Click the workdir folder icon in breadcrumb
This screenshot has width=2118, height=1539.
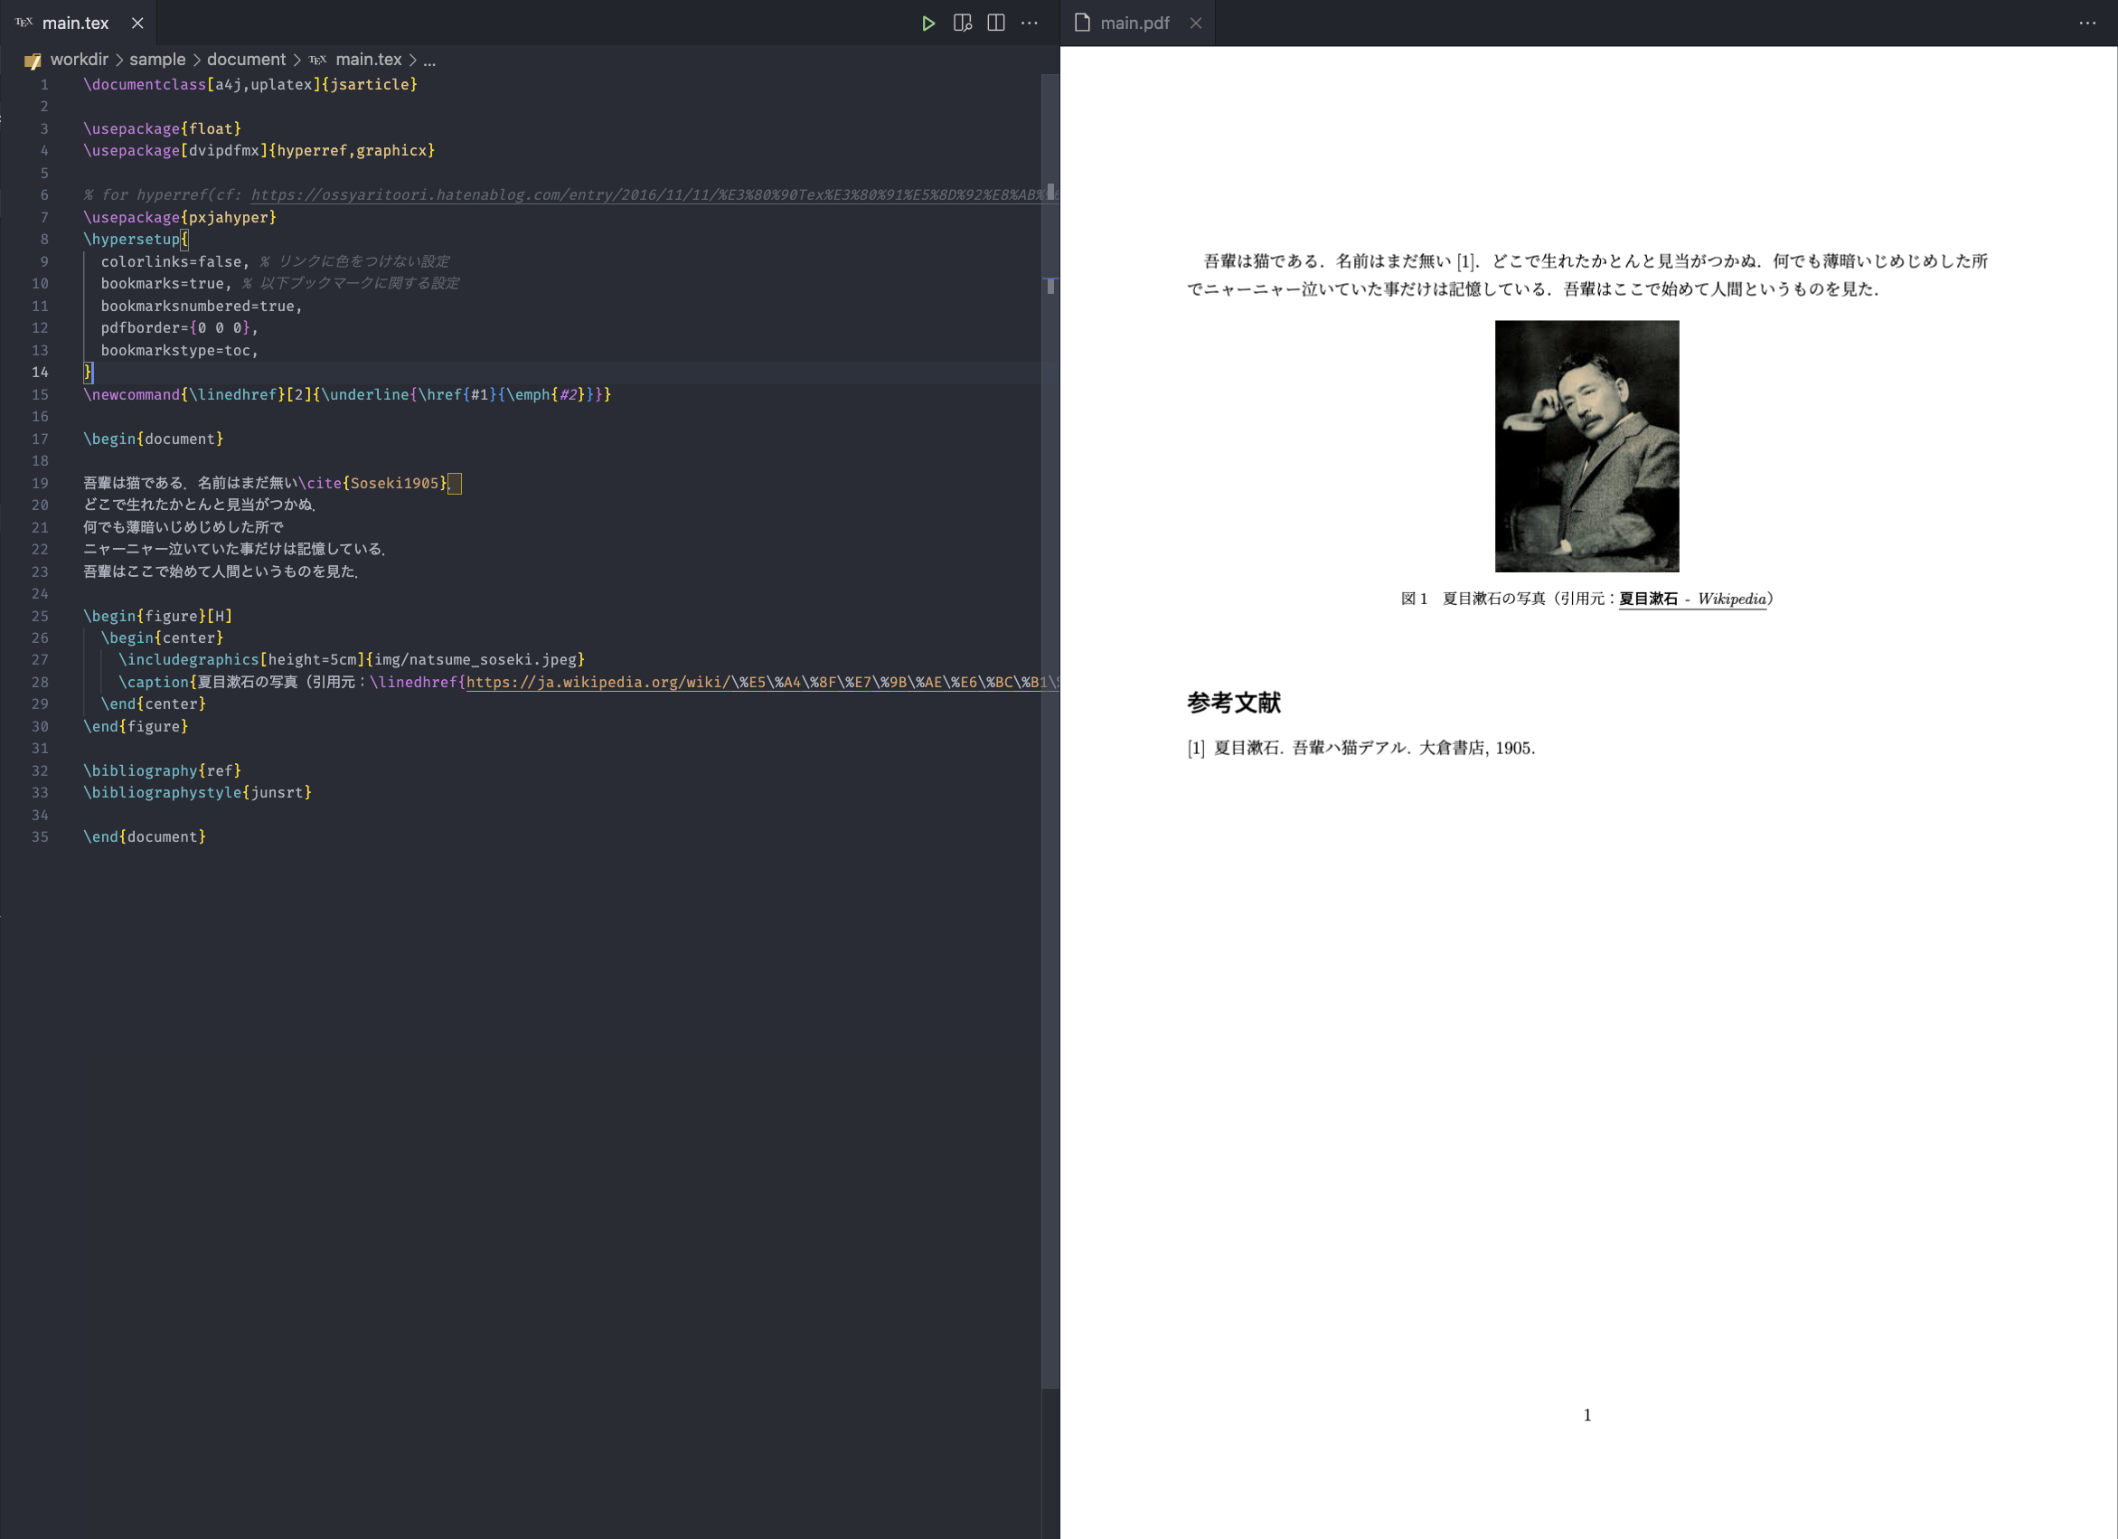[x=33, y=61]
